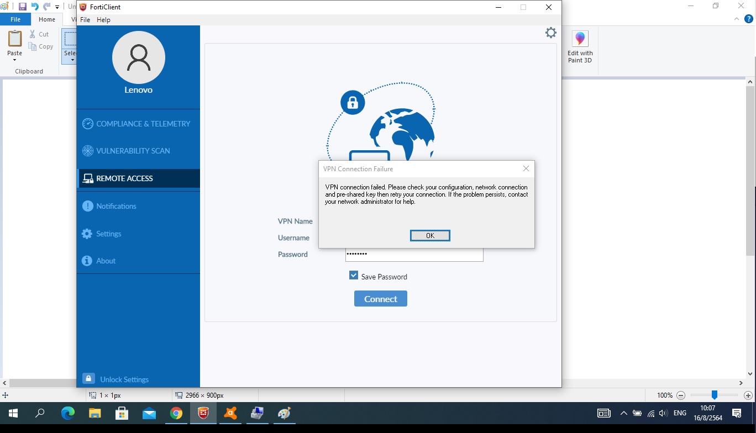Image resolution: width=756 pixels, height=433 pixels.
Task: Launch Microsoft Edge from taskbar
Action: pos(67,413)
